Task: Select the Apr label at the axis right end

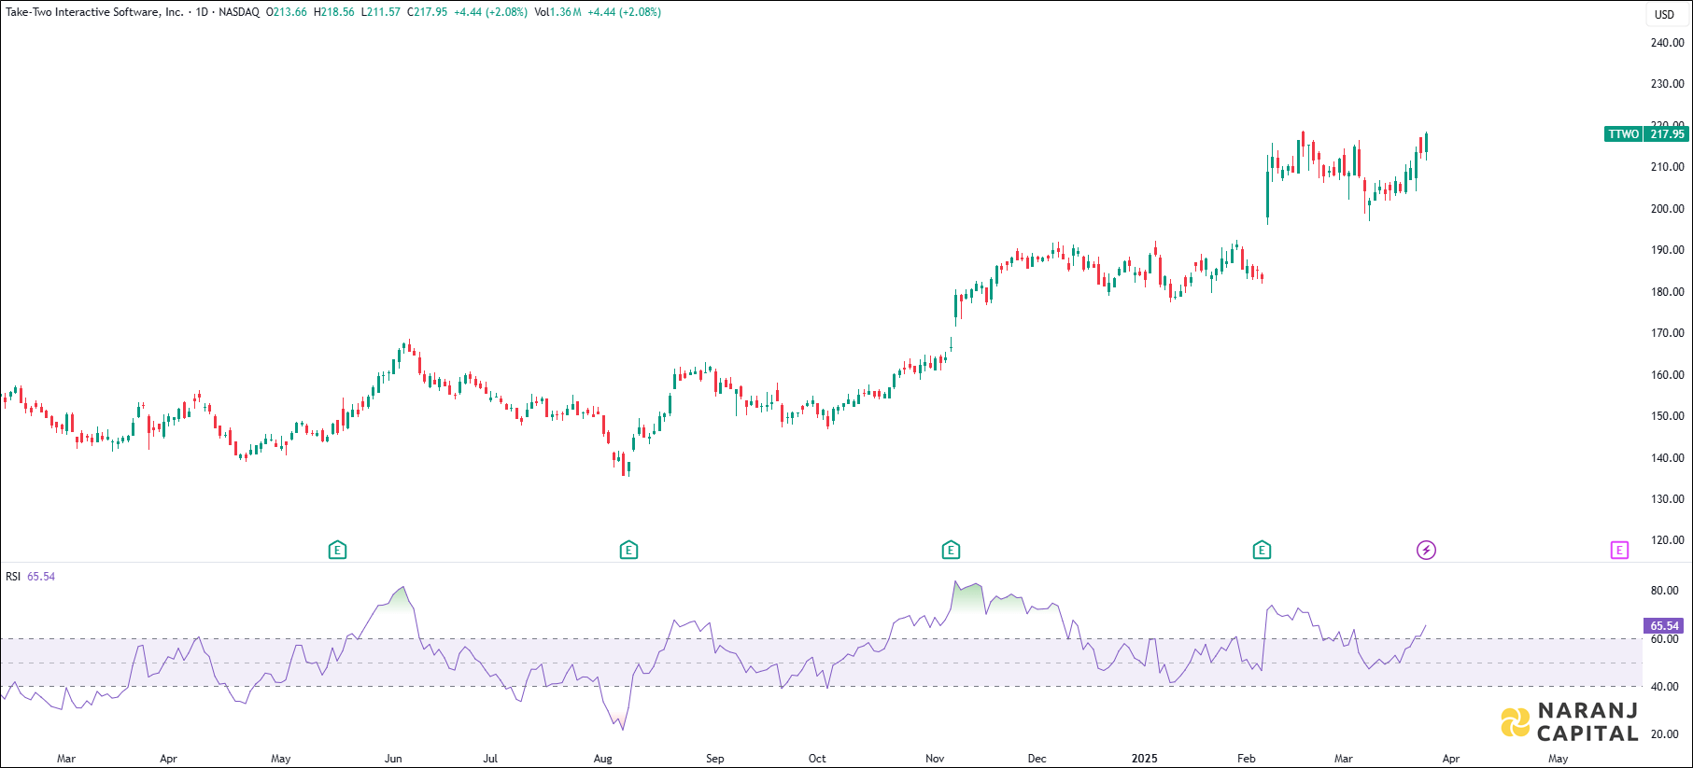Action: (1450, 759)
